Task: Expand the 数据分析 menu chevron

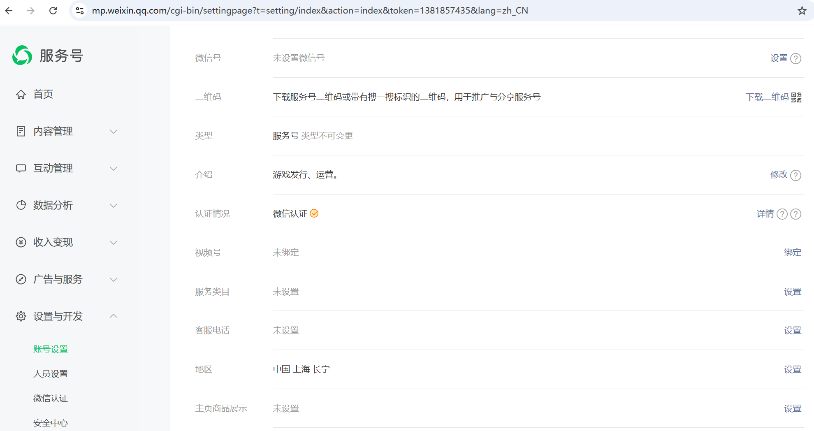Action: pyautogui.click(x=114, y=206)
